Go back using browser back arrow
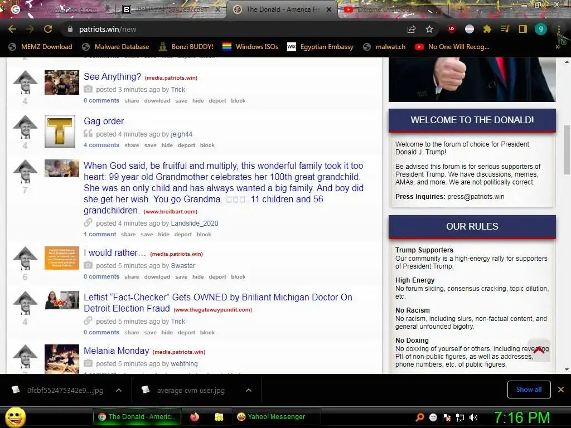 12,29
